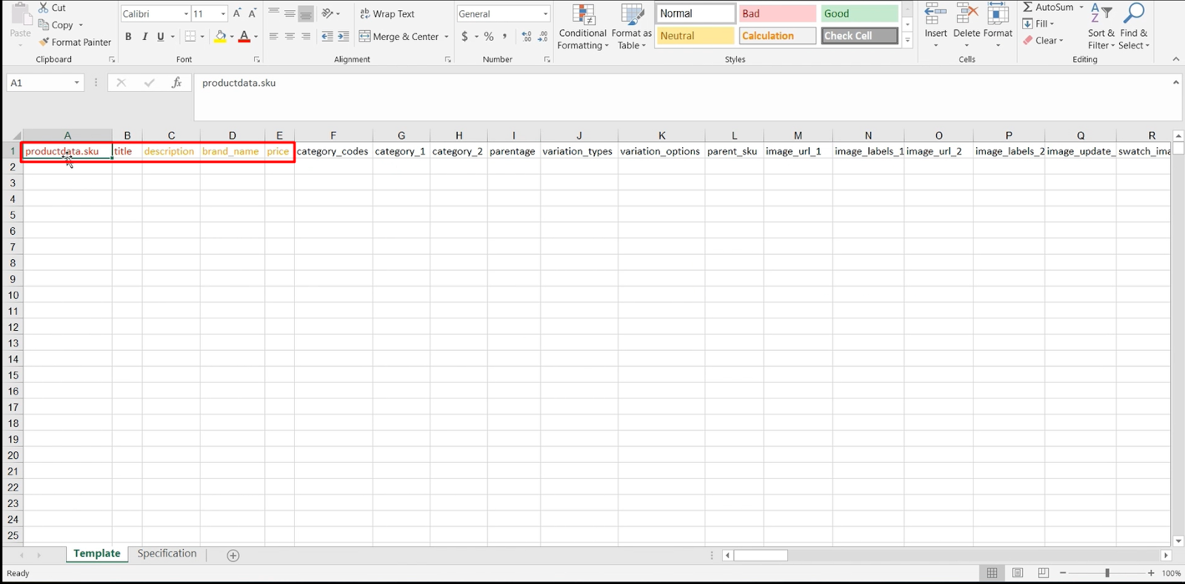Apply the Good cell style
This screenshot has height=584, width=1185.
tap(859, 13)
